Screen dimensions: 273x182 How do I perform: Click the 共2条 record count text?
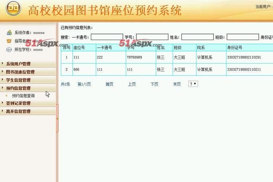[65, 84]
